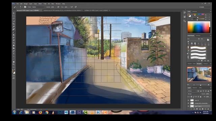Select the first brush stroke preset
216x121 pixels.
[198, 48]
